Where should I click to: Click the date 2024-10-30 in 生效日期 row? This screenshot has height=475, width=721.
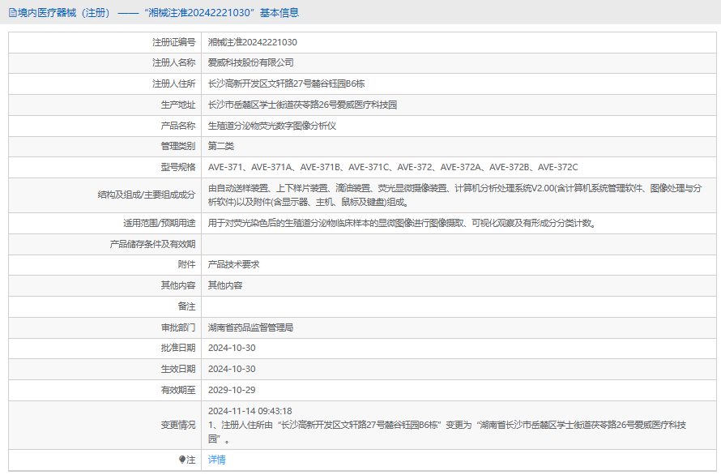coord(232,369)
